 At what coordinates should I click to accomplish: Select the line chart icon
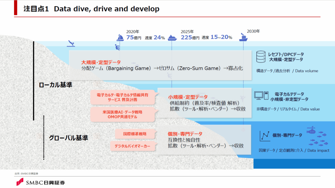264,136
